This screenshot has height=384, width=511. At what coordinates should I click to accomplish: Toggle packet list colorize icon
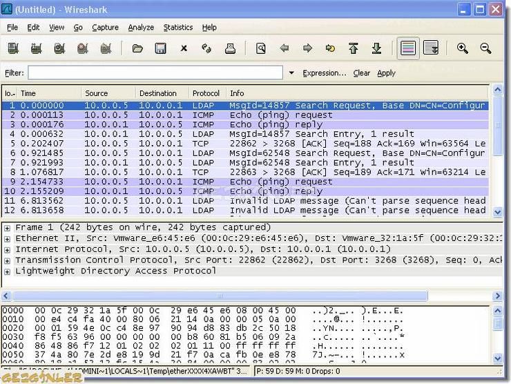[408, 48]
